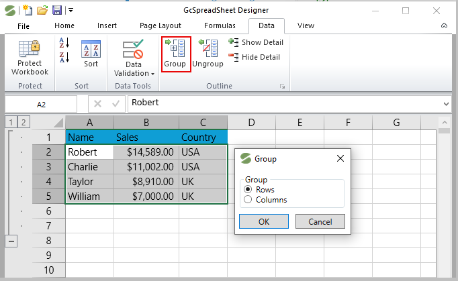Expand the formula bar with chevron
This screenshot has height=281, width=458.
(x=446, y=104)
